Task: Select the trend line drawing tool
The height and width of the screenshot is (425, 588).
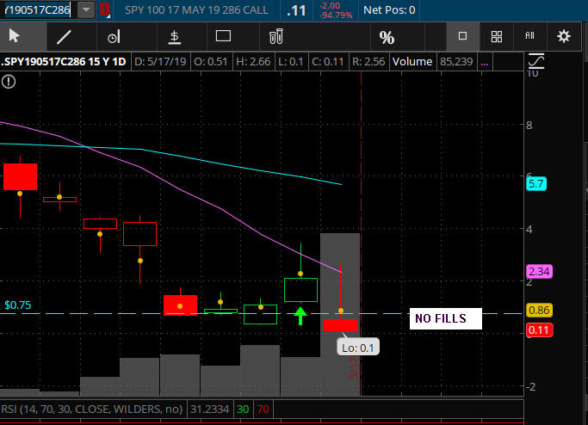Action: pos(64,36)
